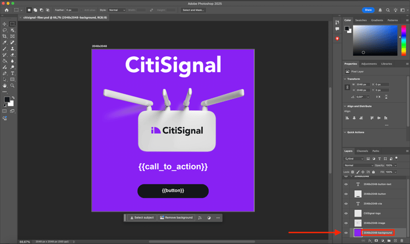The image size is (410, 244).
Task: Click the Remove background button
Action: [x=176, y=218]
